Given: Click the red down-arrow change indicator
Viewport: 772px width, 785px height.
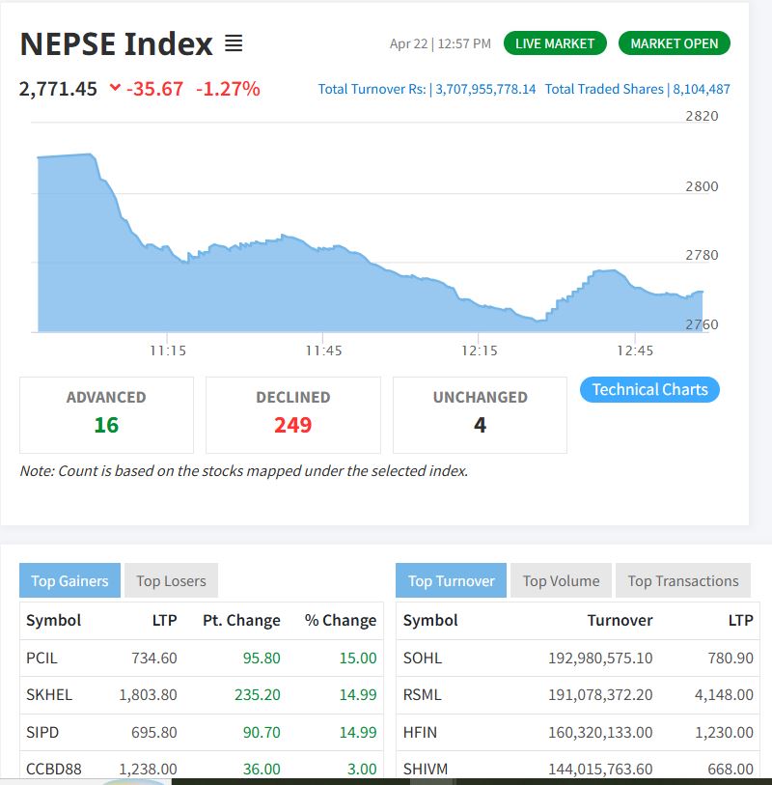Looking at the screenshot, I should (x=115, y=89).
